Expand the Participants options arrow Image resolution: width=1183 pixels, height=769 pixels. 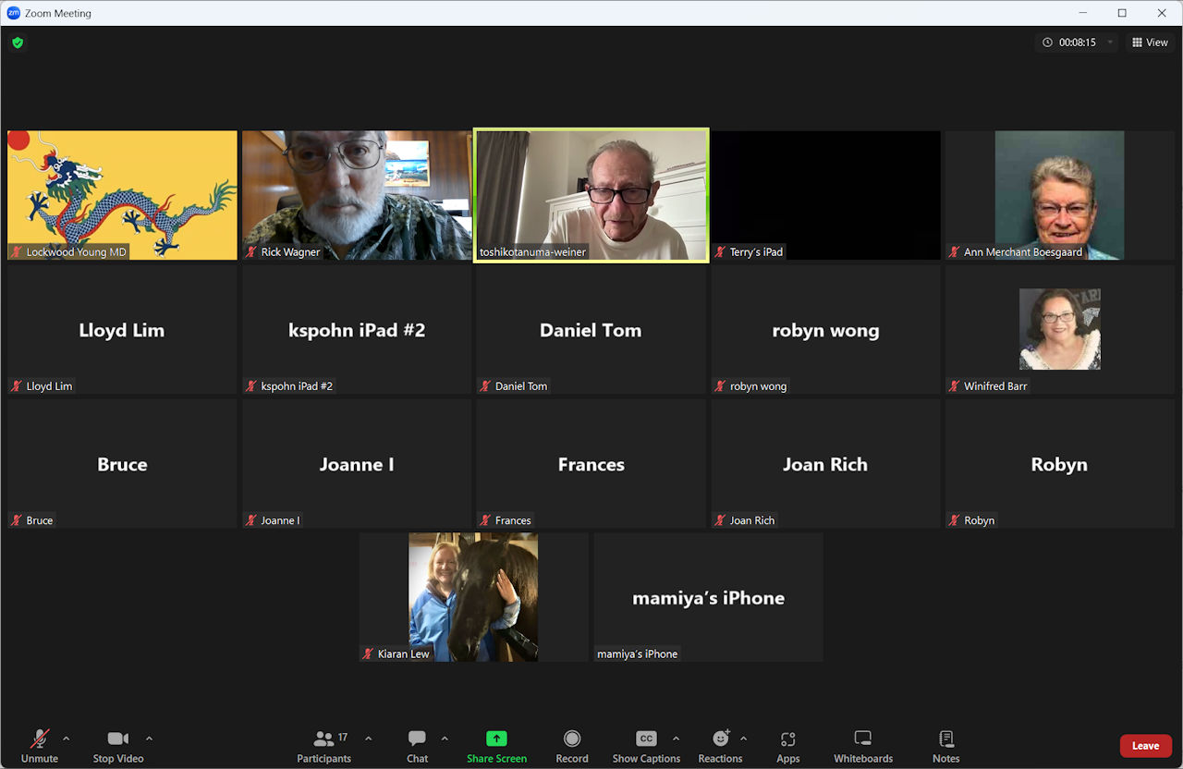[369, 738]
